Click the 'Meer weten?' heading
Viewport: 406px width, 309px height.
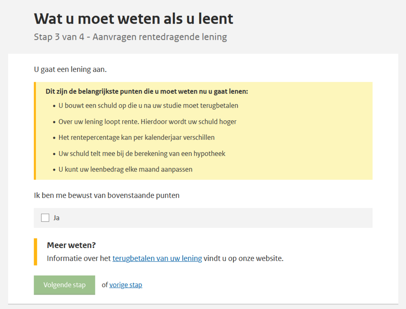click(x=71, y=245)
